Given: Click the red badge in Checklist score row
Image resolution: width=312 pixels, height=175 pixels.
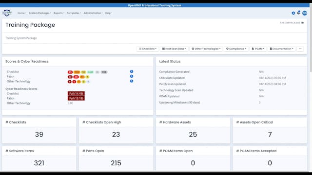Looking at the screenshot, I should pyautogui.click(x=70, y=72).
